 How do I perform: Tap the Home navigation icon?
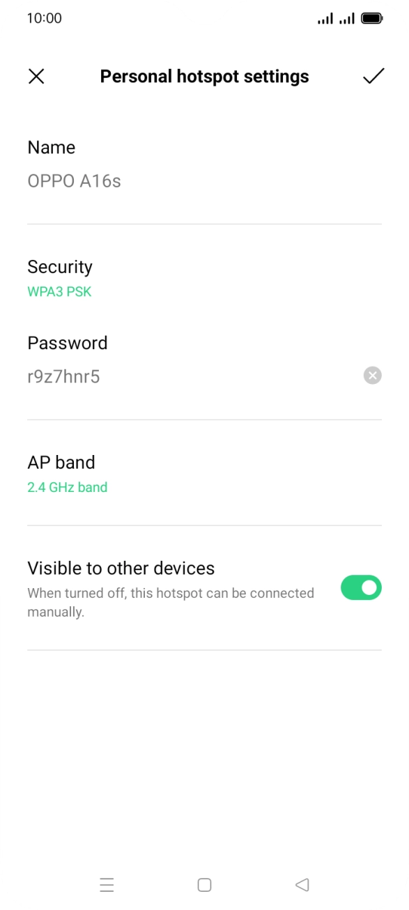[x=204, y=884]
